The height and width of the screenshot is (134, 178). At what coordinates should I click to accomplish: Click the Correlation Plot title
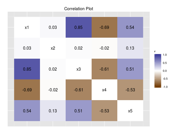click(78, 9)
